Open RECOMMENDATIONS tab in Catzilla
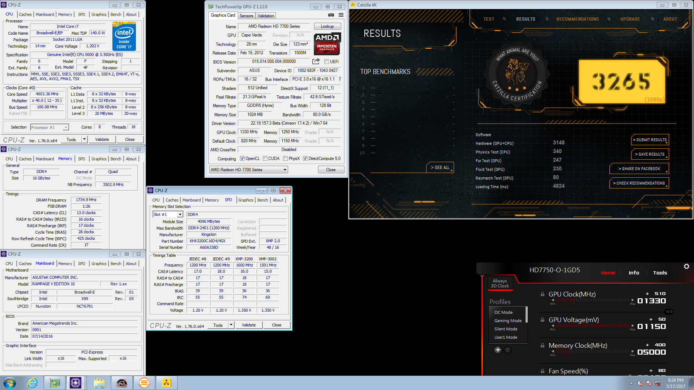 tap(577, 19)
